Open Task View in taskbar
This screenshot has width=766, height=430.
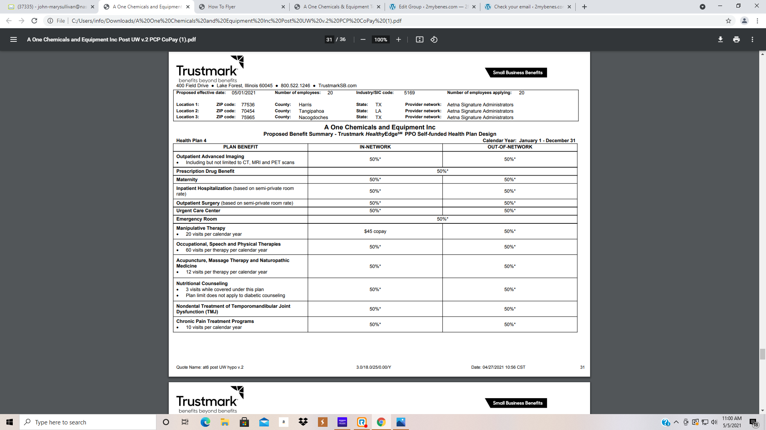[185, 422]
